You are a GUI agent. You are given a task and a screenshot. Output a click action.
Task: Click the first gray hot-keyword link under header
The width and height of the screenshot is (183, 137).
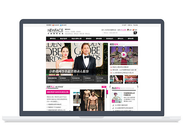pos(67,32)
